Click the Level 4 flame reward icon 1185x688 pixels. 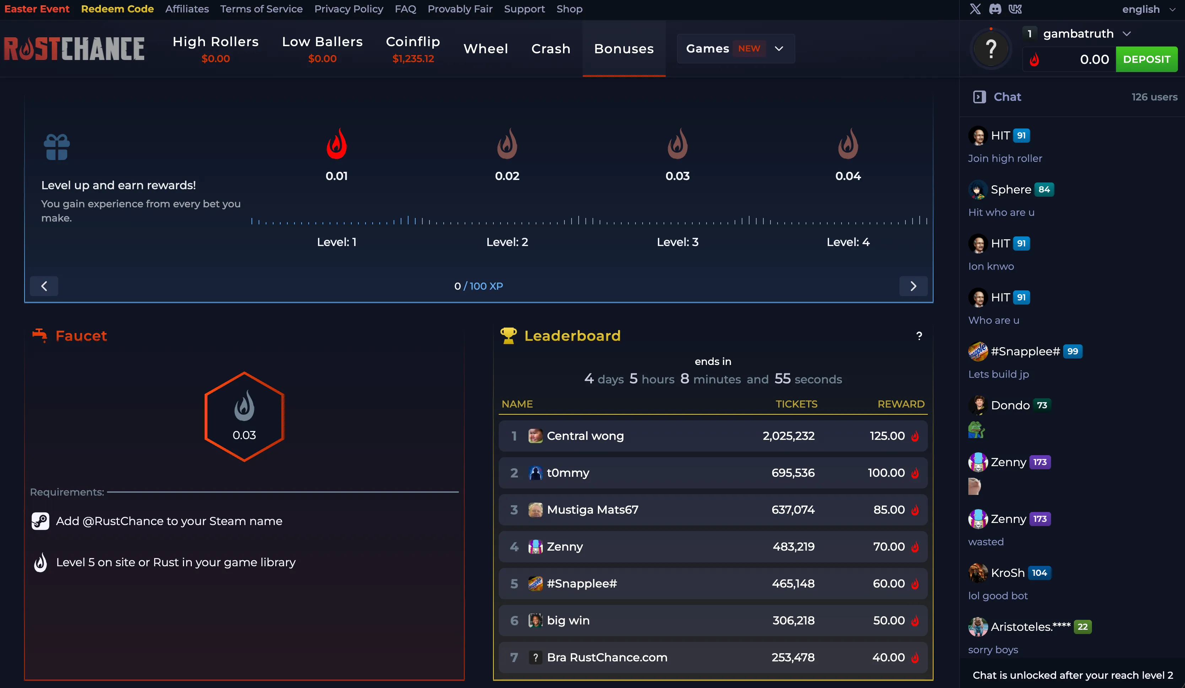click(848, 144)
